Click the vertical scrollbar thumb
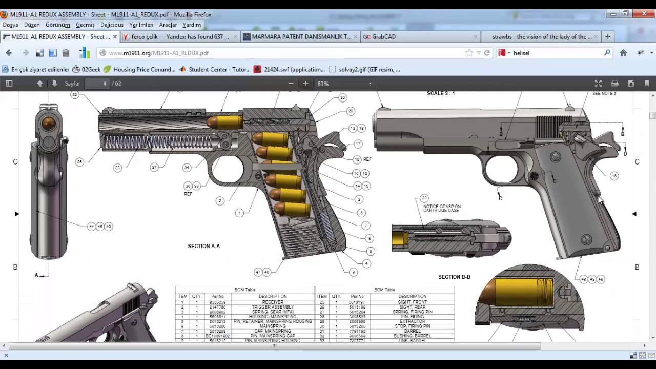This screenshot has width=656, height=369. click(652, 115)
